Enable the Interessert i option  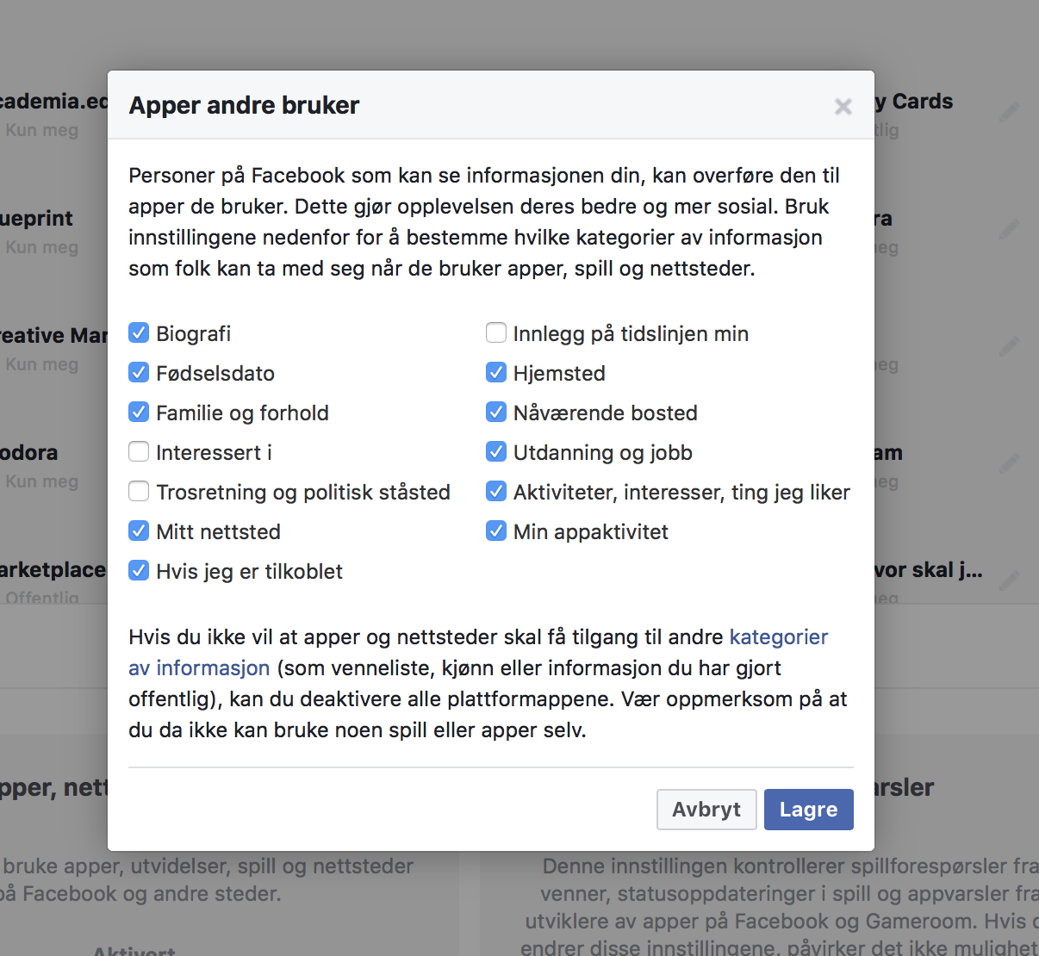139,451
